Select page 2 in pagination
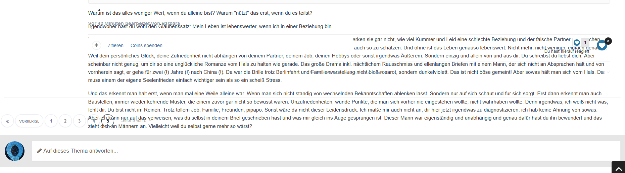625x173 pixels. click(65, 121)
